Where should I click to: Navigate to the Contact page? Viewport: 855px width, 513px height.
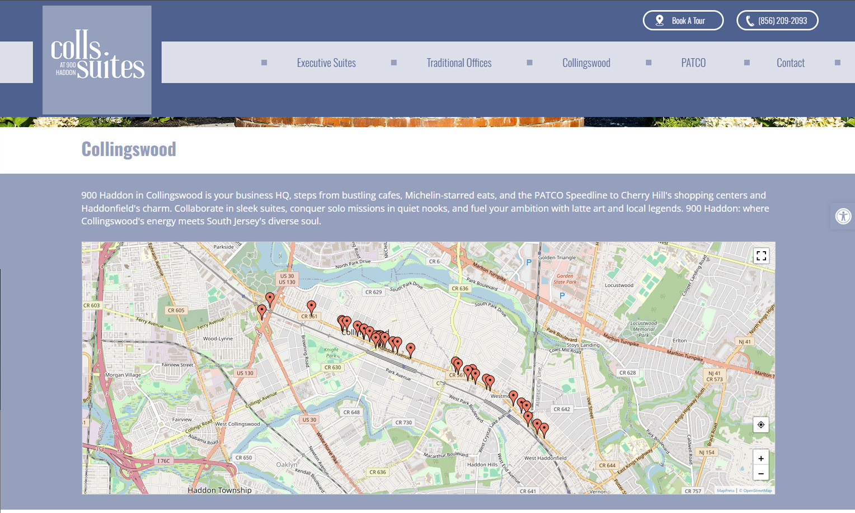pos(790,63)
